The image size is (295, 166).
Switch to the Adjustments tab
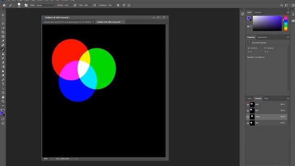click(x=262, y=37)
